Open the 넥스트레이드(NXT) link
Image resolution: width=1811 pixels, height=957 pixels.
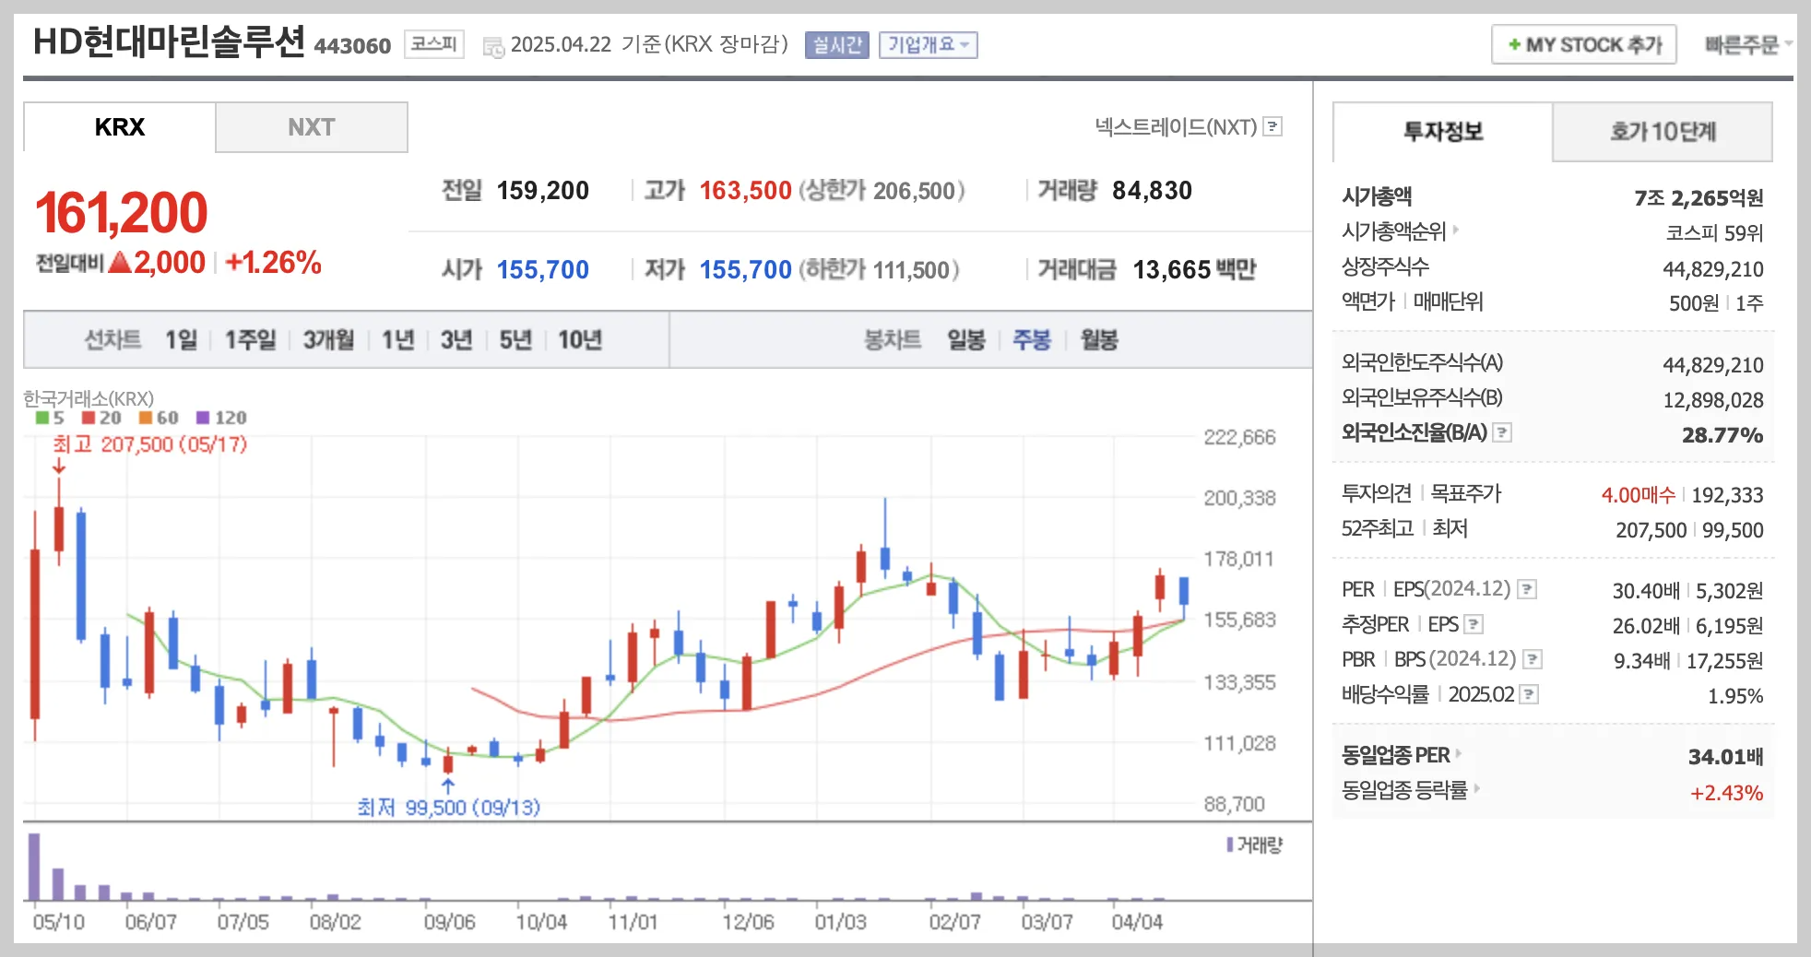pyautogui.click(x=1176, y=126)
